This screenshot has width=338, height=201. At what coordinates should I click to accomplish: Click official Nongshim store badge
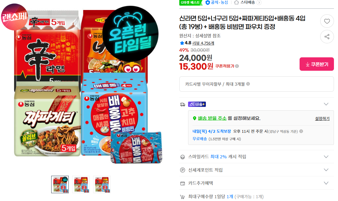[x=217, y=2]
